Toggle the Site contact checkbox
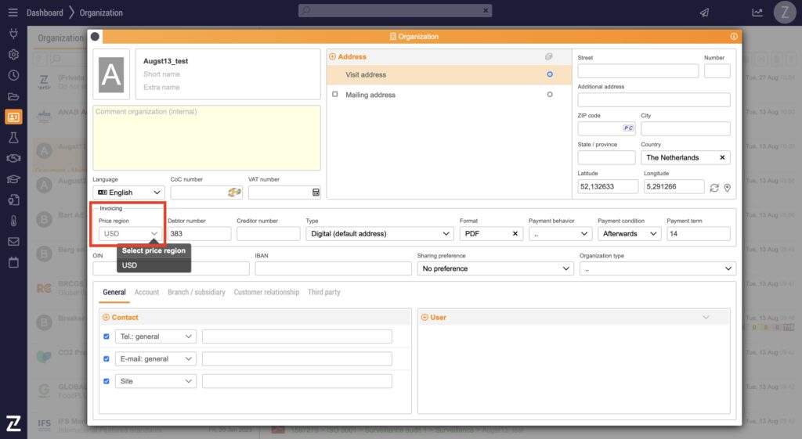 [107, 381]
